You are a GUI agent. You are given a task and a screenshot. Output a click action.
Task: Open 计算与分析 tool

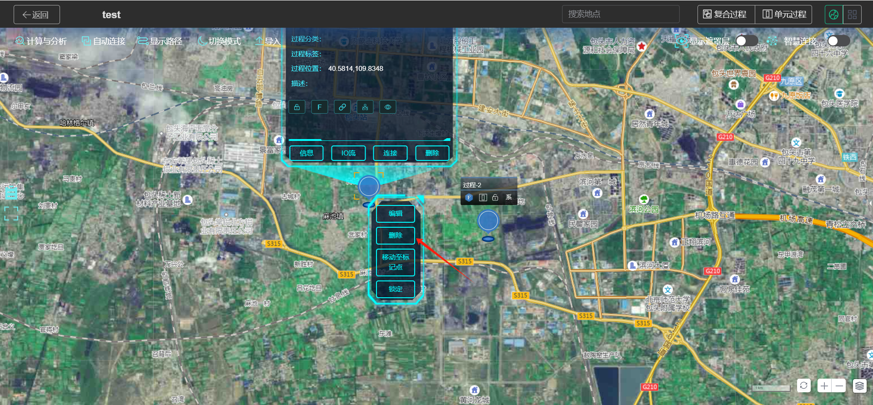tap(41, 41)
